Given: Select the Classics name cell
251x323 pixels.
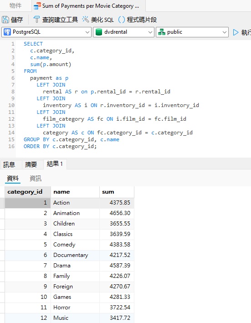Looking at the screenshot, I should (75, 234).
